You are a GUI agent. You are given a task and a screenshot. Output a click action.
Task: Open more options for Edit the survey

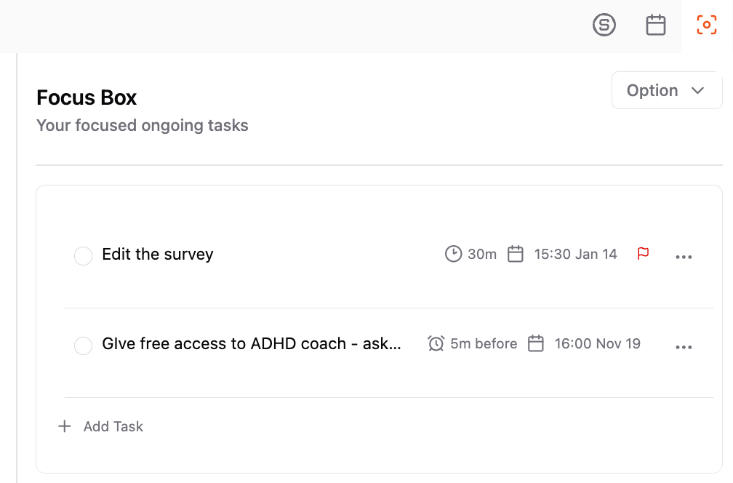click(x=684, y=257)
